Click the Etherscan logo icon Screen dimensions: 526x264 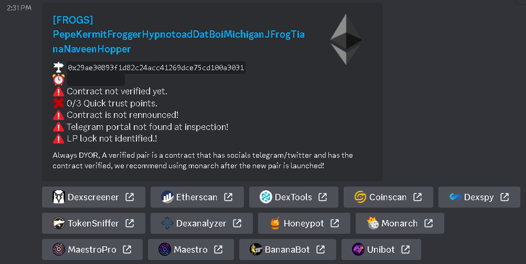pos(168,197)
